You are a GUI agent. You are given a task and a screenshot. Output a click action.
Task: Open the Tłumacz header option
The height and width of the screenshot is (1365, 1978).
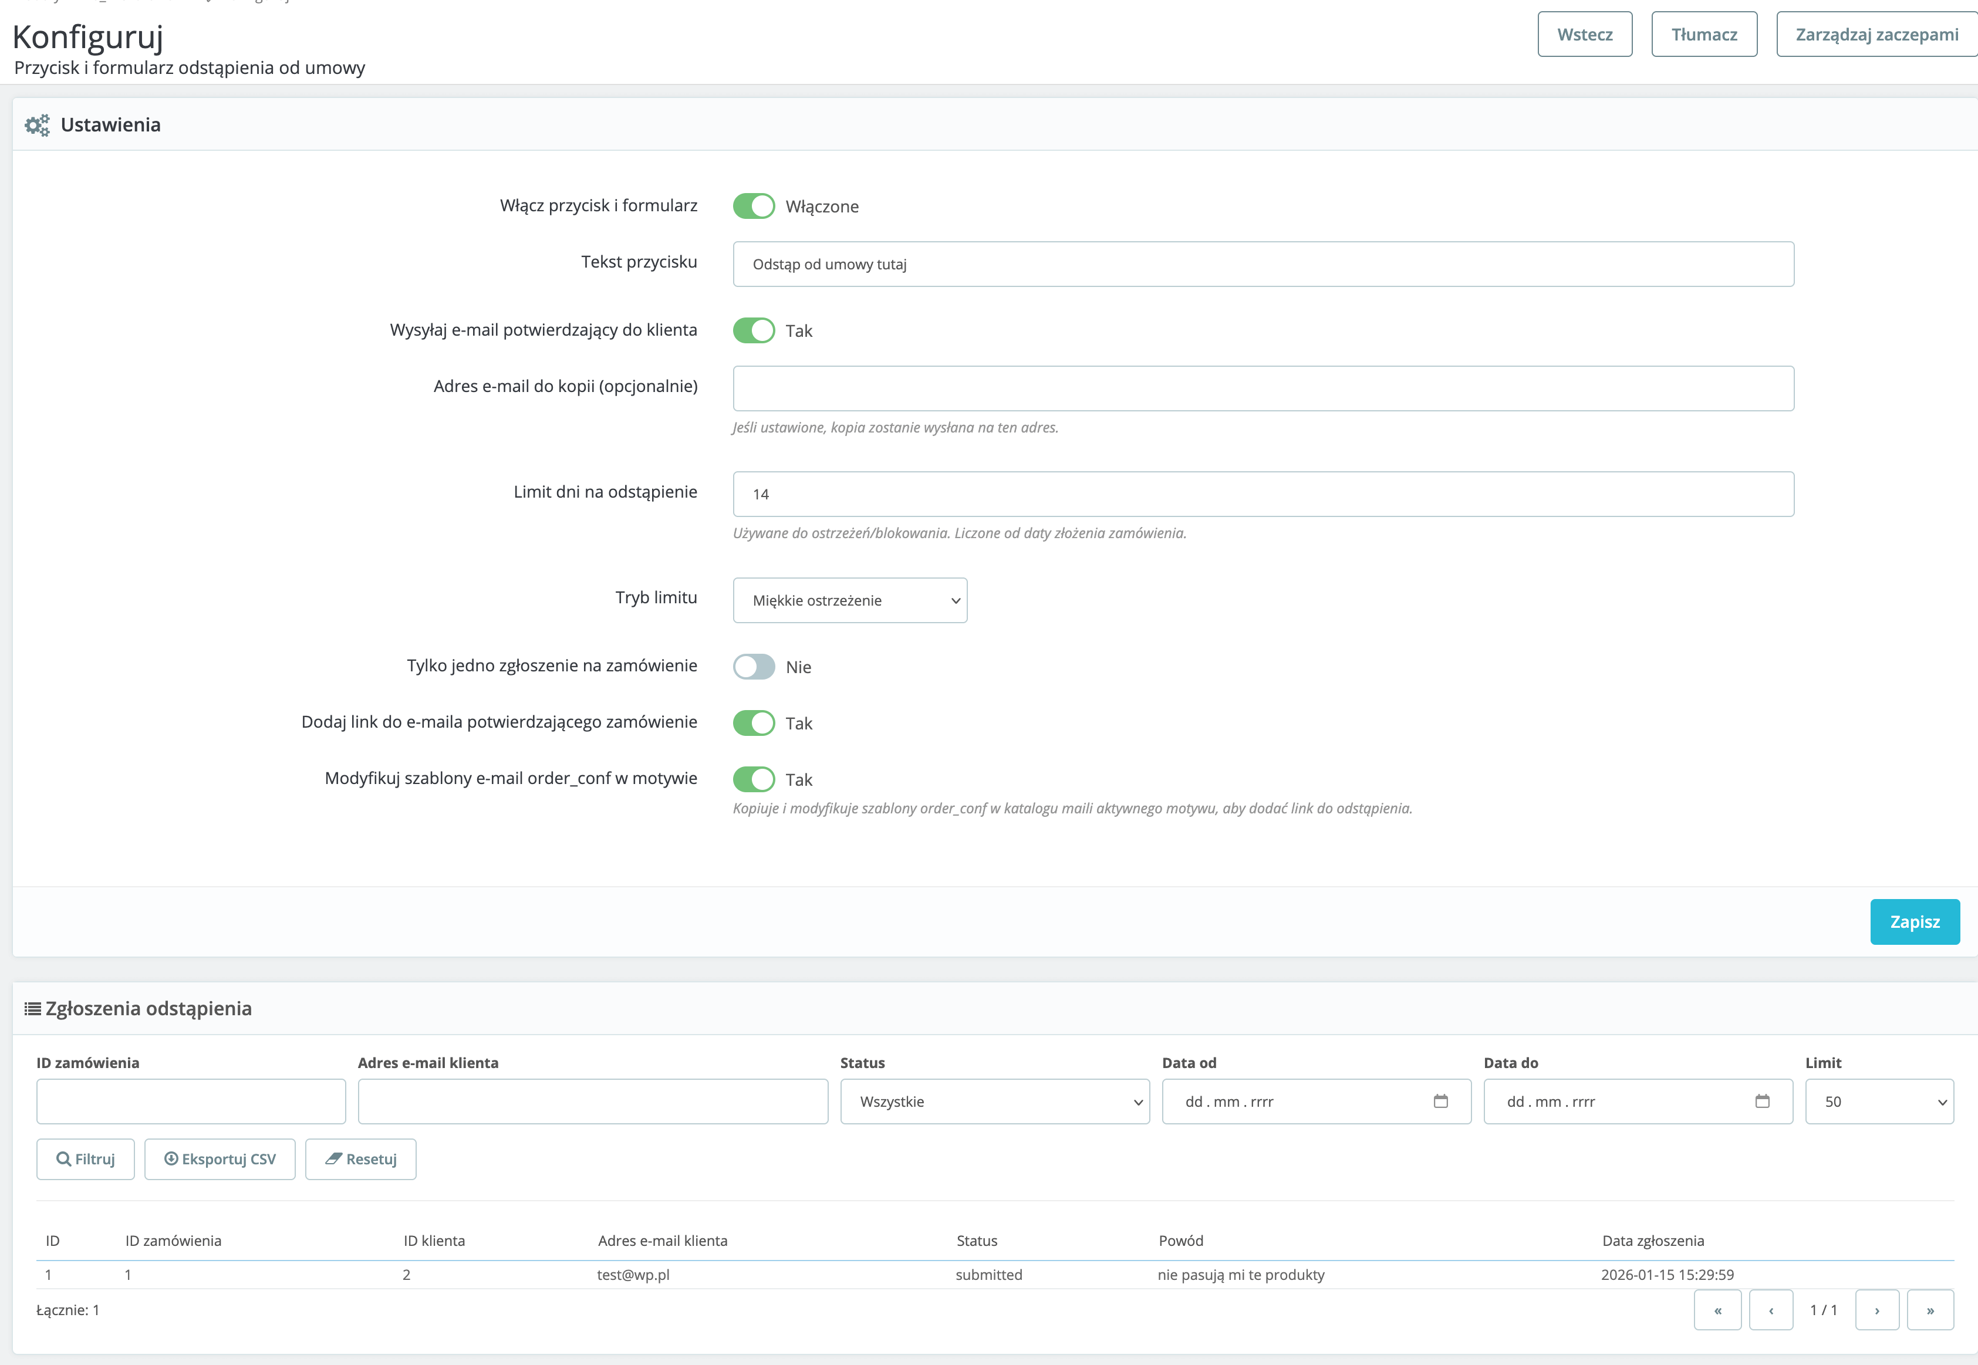tap(1703, 34)
